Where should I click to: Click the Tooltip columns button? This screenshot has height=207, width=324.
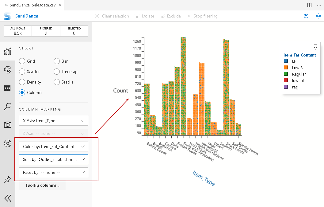42,185
